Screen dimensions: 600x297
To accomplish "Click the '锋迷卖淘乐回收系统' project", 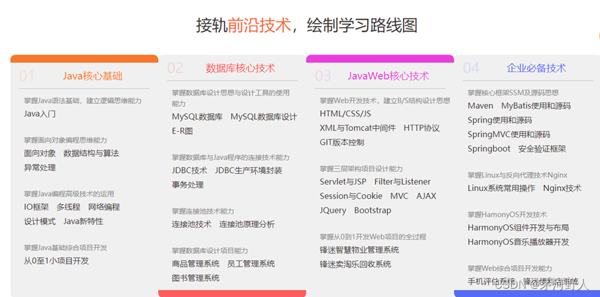I will tap(355, 264).
